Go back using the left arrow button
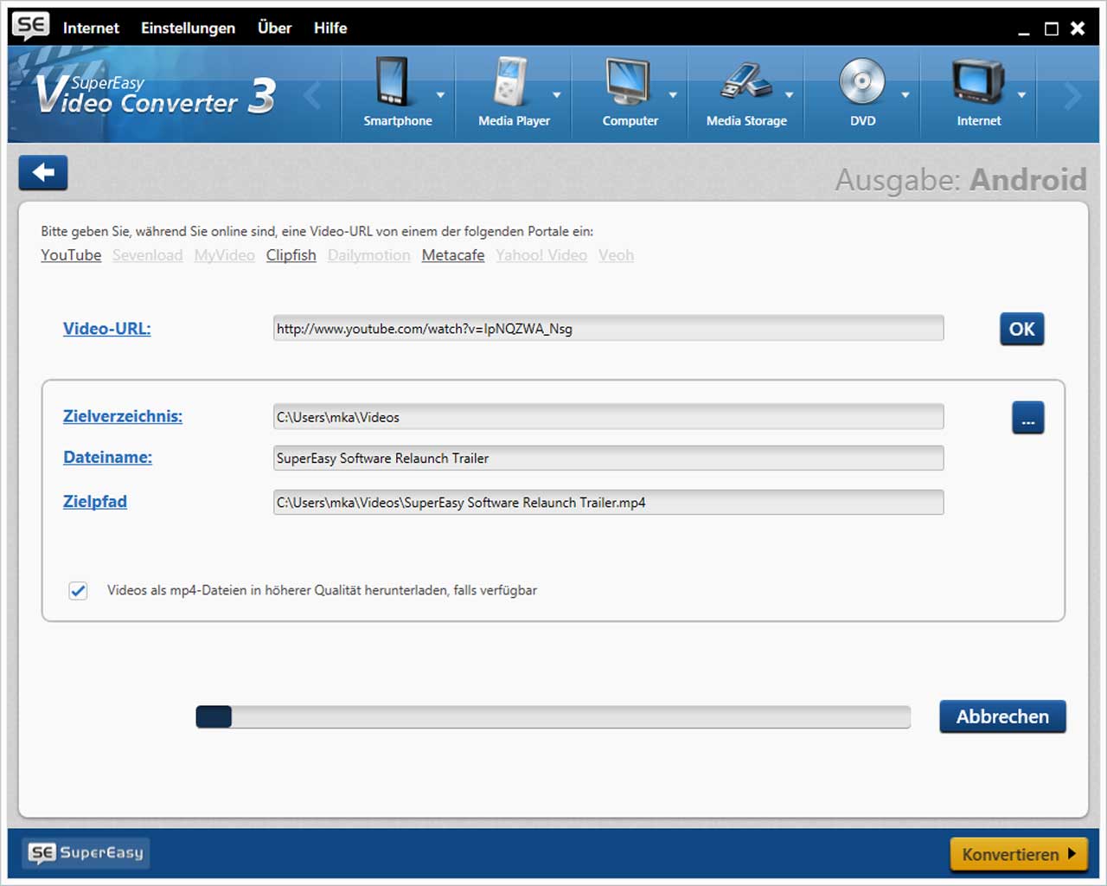This screenshot has height=886, width=1107. [x=43, y=173]
